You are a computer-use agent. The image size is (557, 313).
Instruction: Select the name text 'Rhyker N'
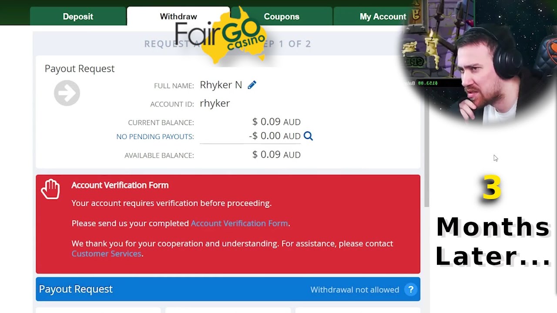(x=221, y=85)
